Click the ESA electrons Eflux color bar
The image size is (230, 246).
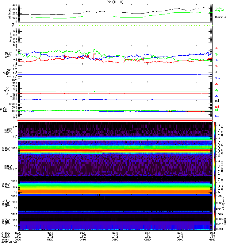215,185
